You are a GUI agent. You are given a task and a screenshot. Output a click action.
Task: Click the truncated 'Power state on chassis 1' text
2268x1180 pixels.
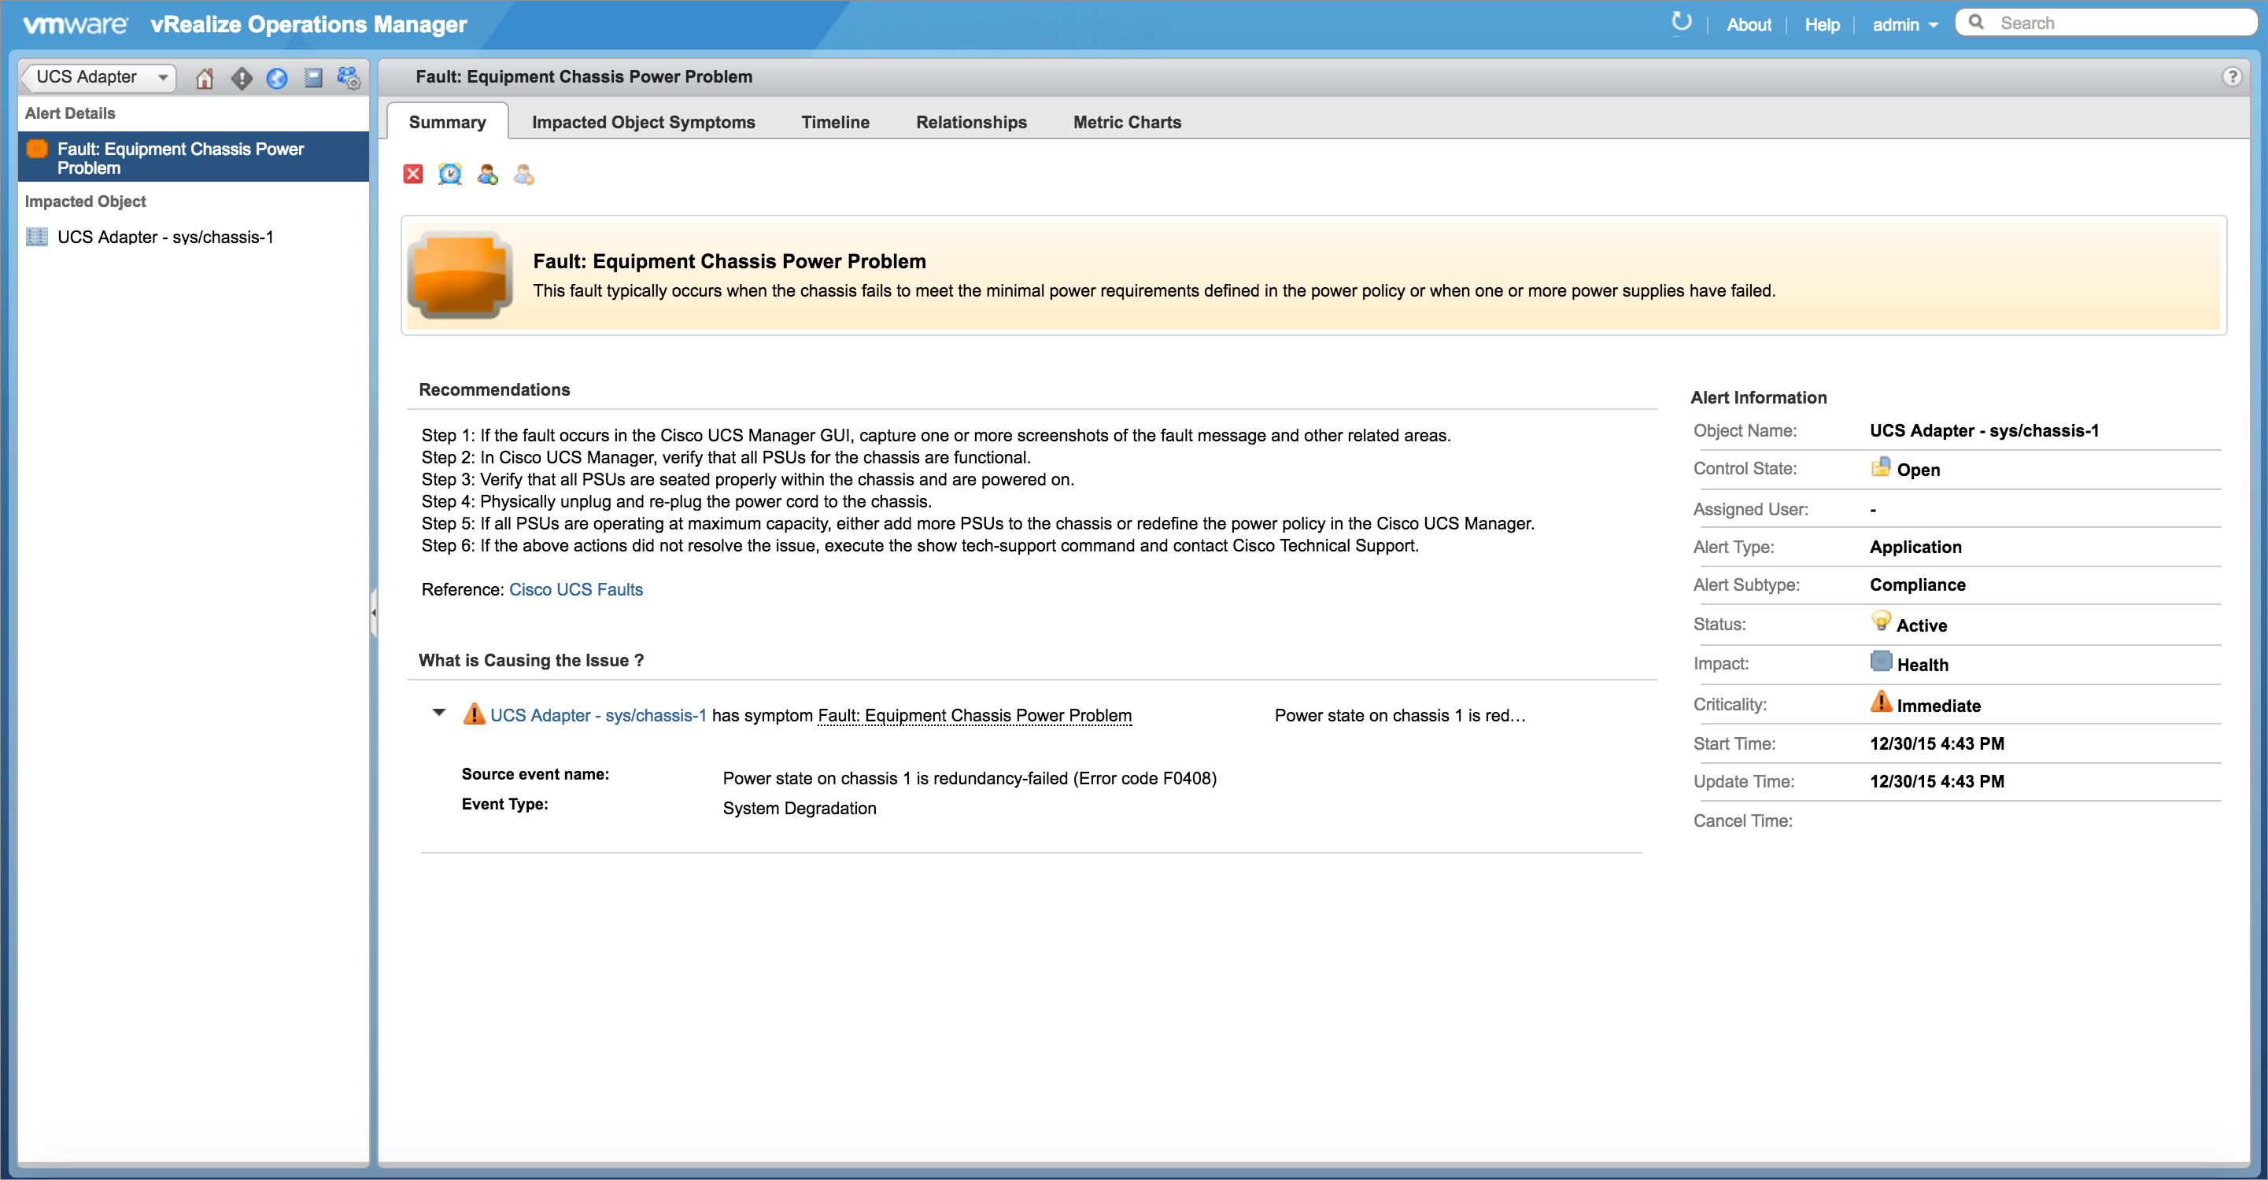[1400, 715]
